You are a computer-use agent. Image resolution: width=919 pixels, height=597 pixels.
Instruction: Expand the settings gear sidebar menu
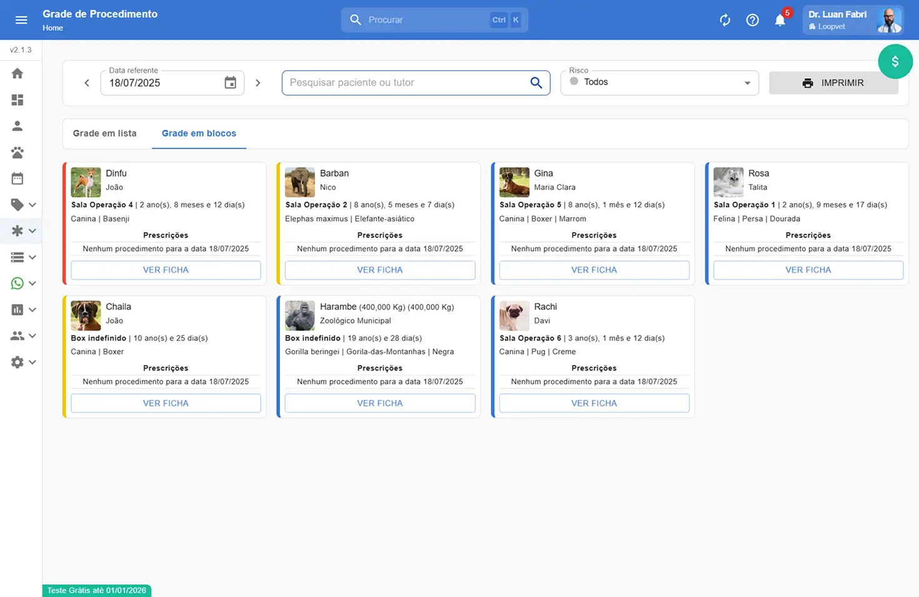pyautogui.click(x=23, y=362)
